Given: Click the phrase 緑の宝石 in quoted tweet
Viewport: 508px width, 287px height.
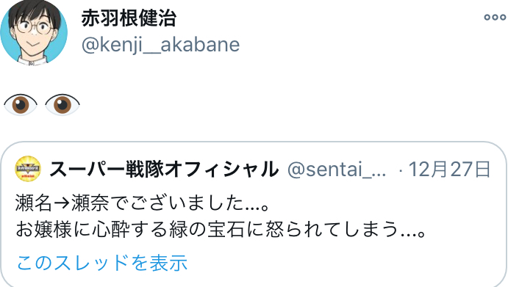Looking at the screenshot, I should pos(207,230).
